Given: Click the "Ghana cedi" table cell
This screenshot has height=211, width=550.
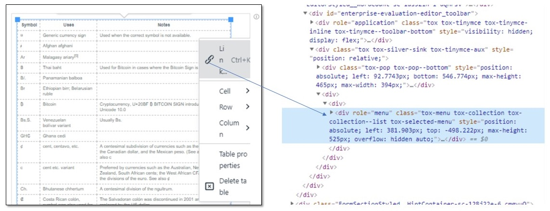Looking at the screenshot, I should click(68, 135).
